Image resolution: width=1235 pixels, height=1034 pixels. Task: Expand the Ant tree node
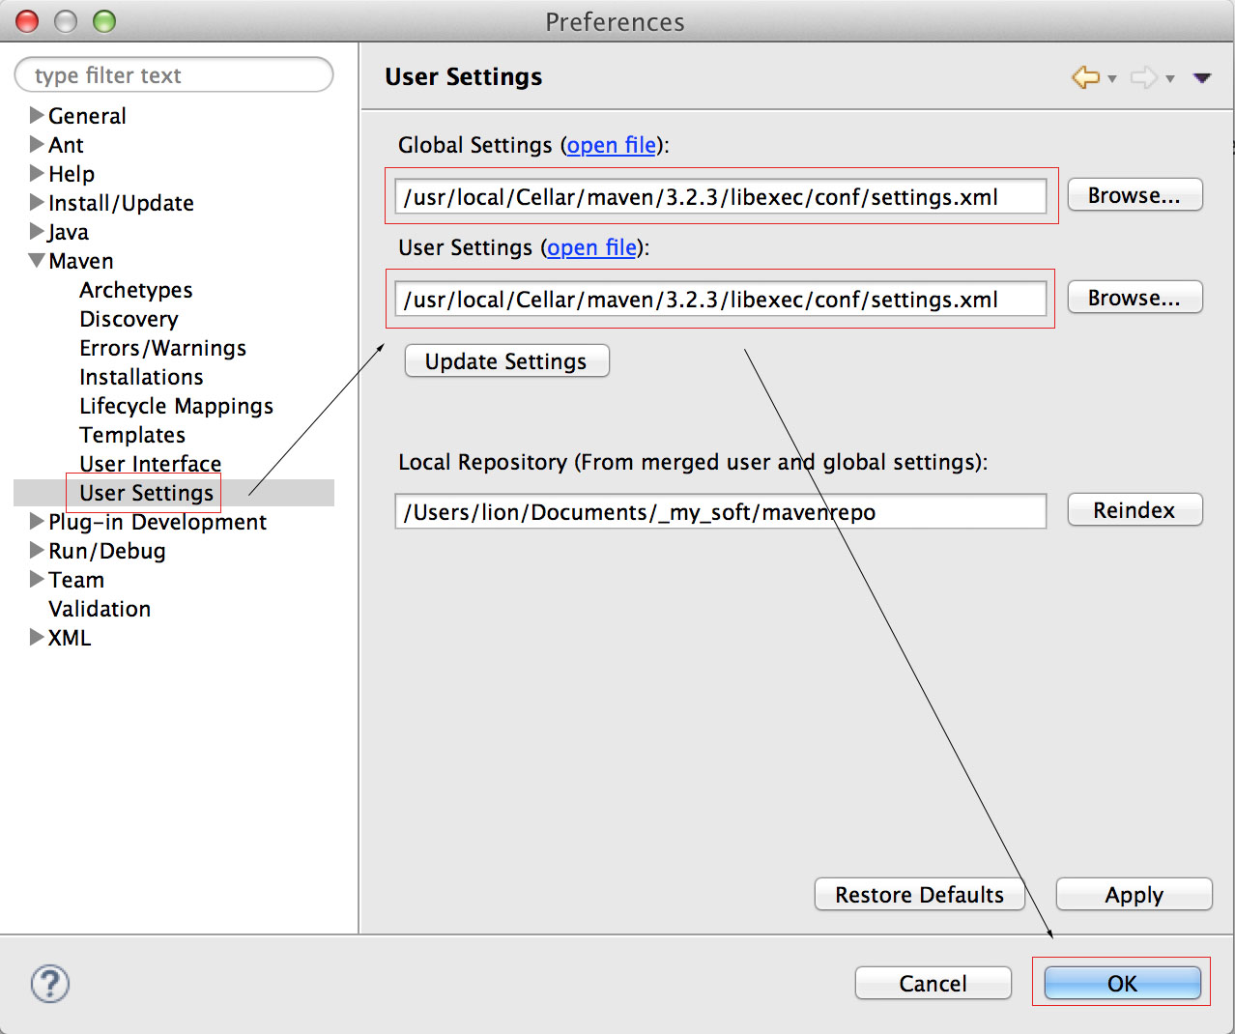(x=37, y=144)
